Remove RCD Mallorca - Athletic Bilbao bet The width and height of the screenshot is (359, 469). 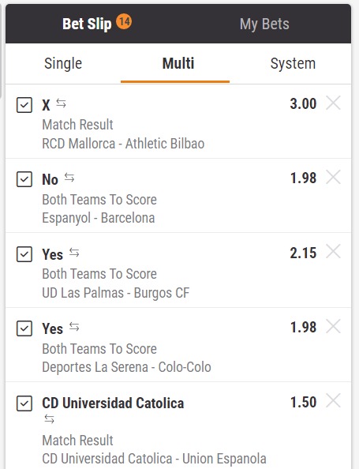click(x=333, y=103)
